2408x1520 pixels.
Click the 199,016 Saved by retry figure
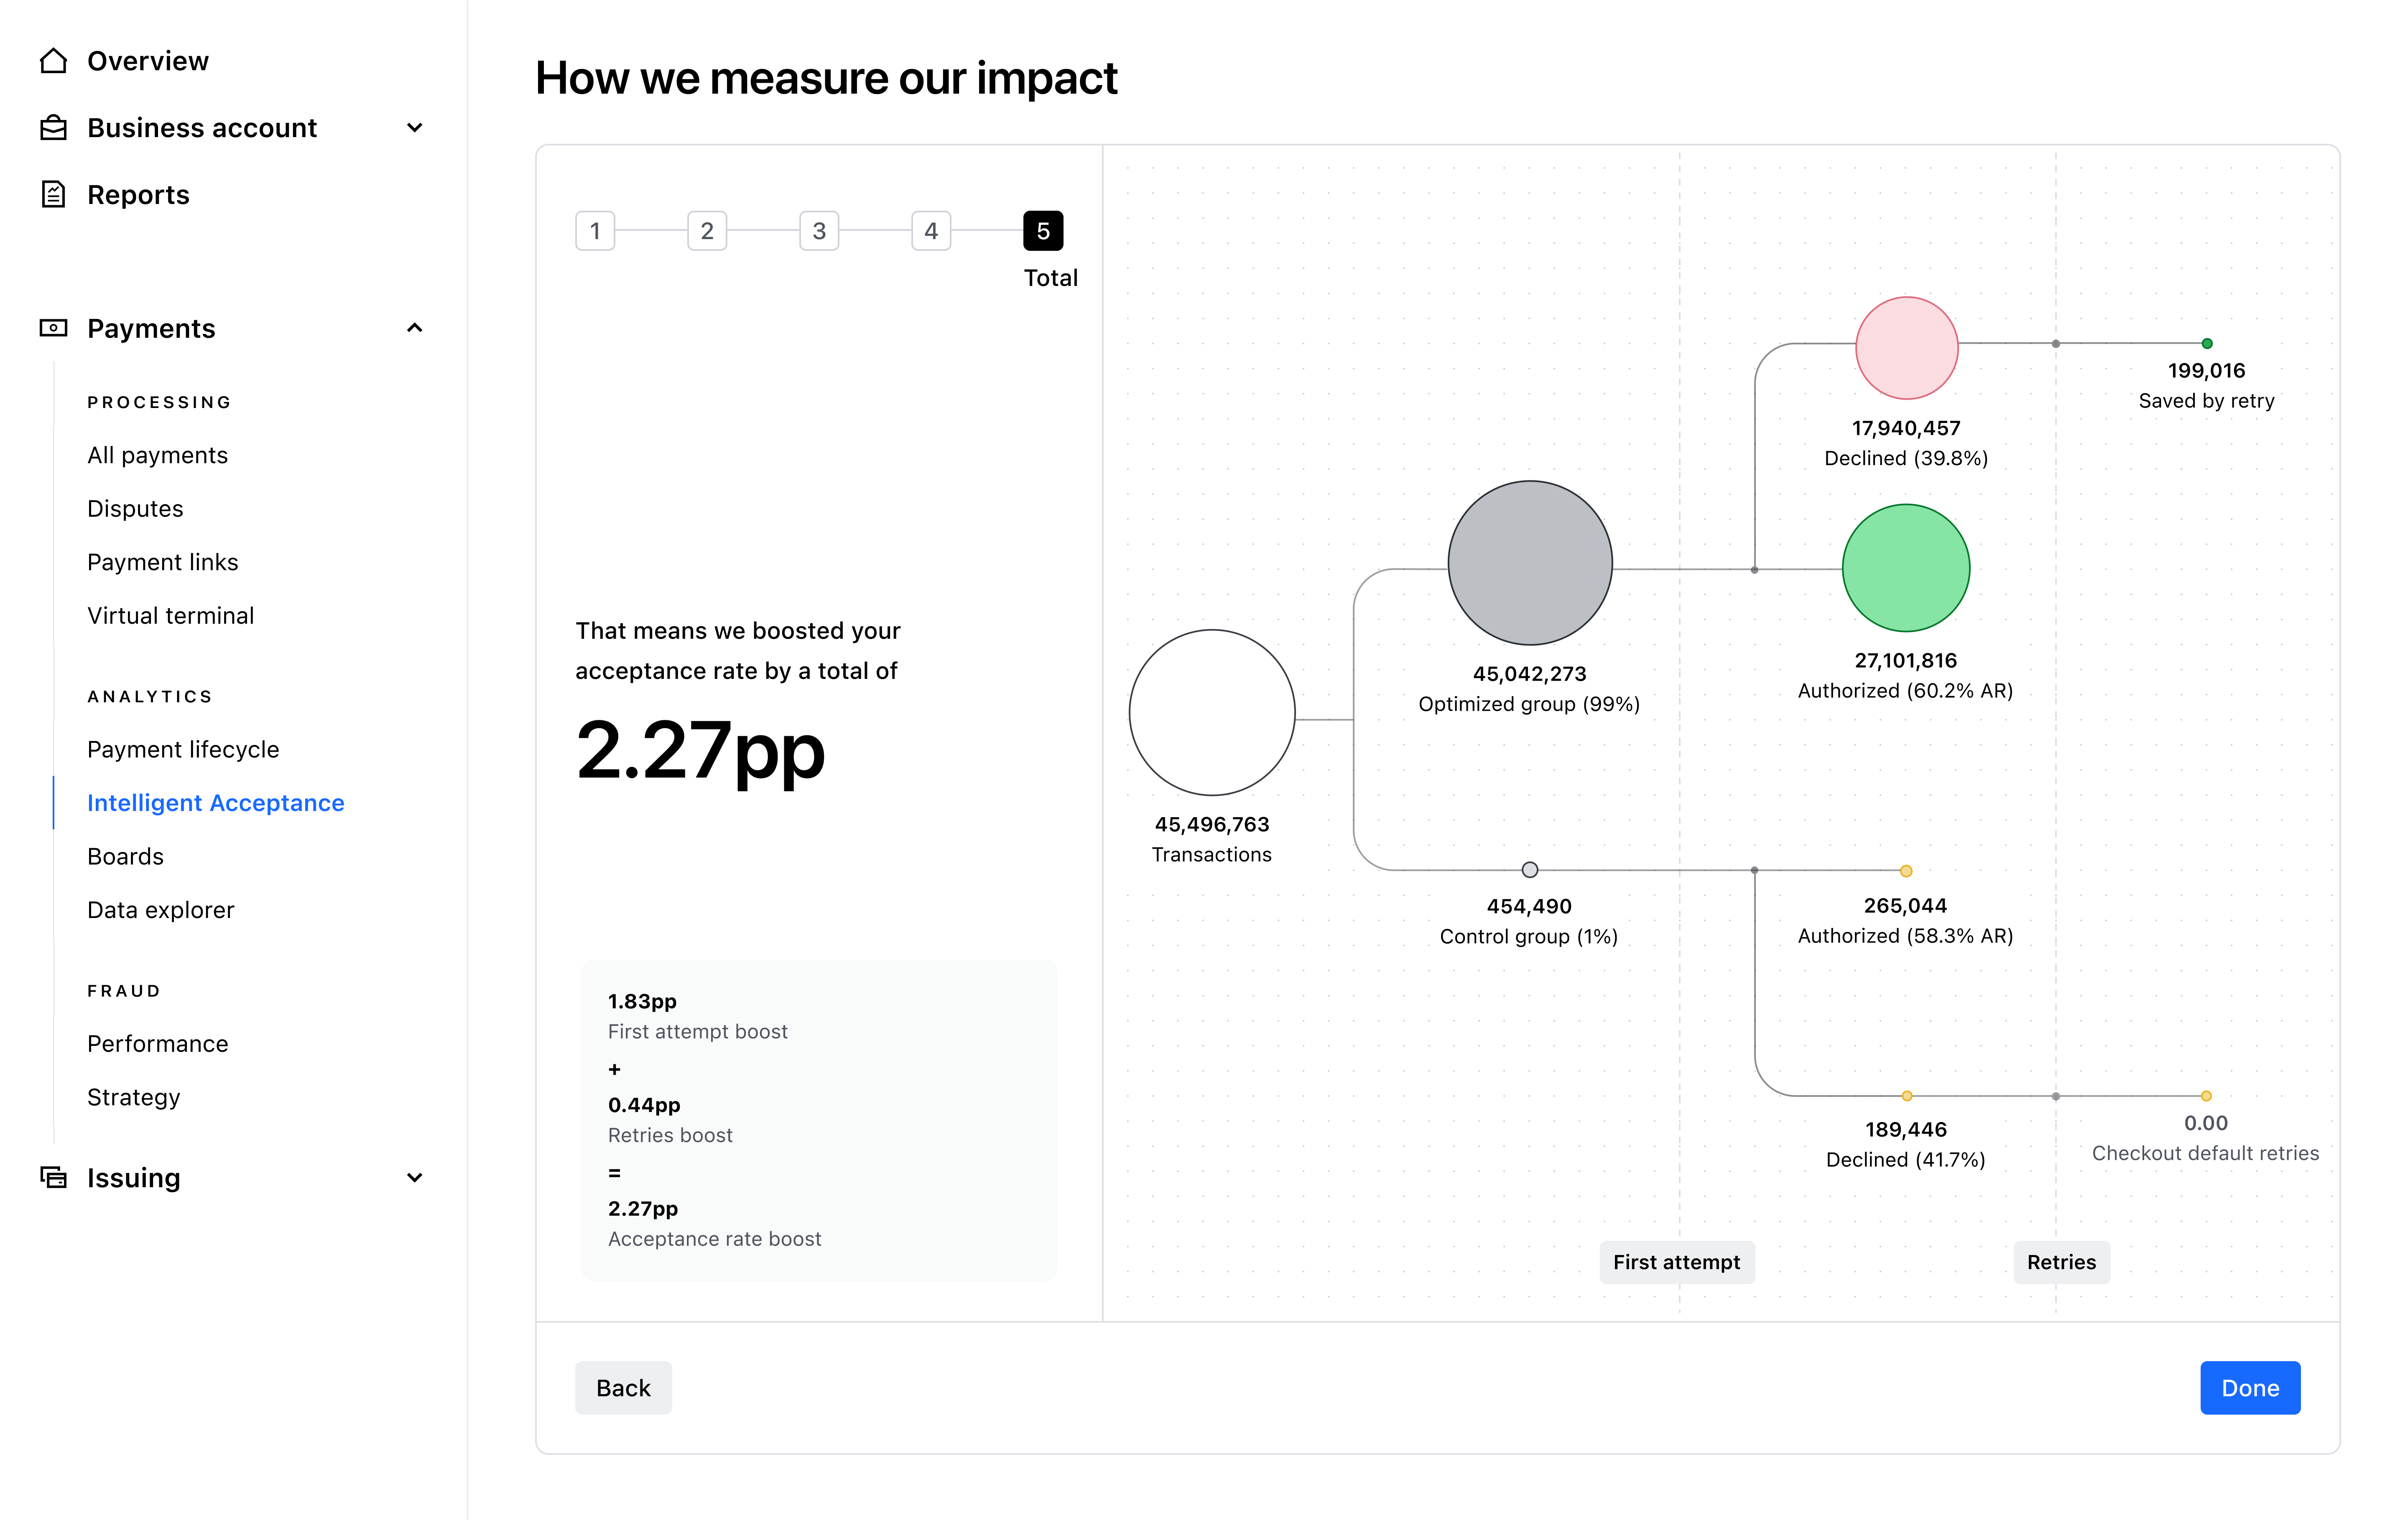click(x=2207, y=370)
